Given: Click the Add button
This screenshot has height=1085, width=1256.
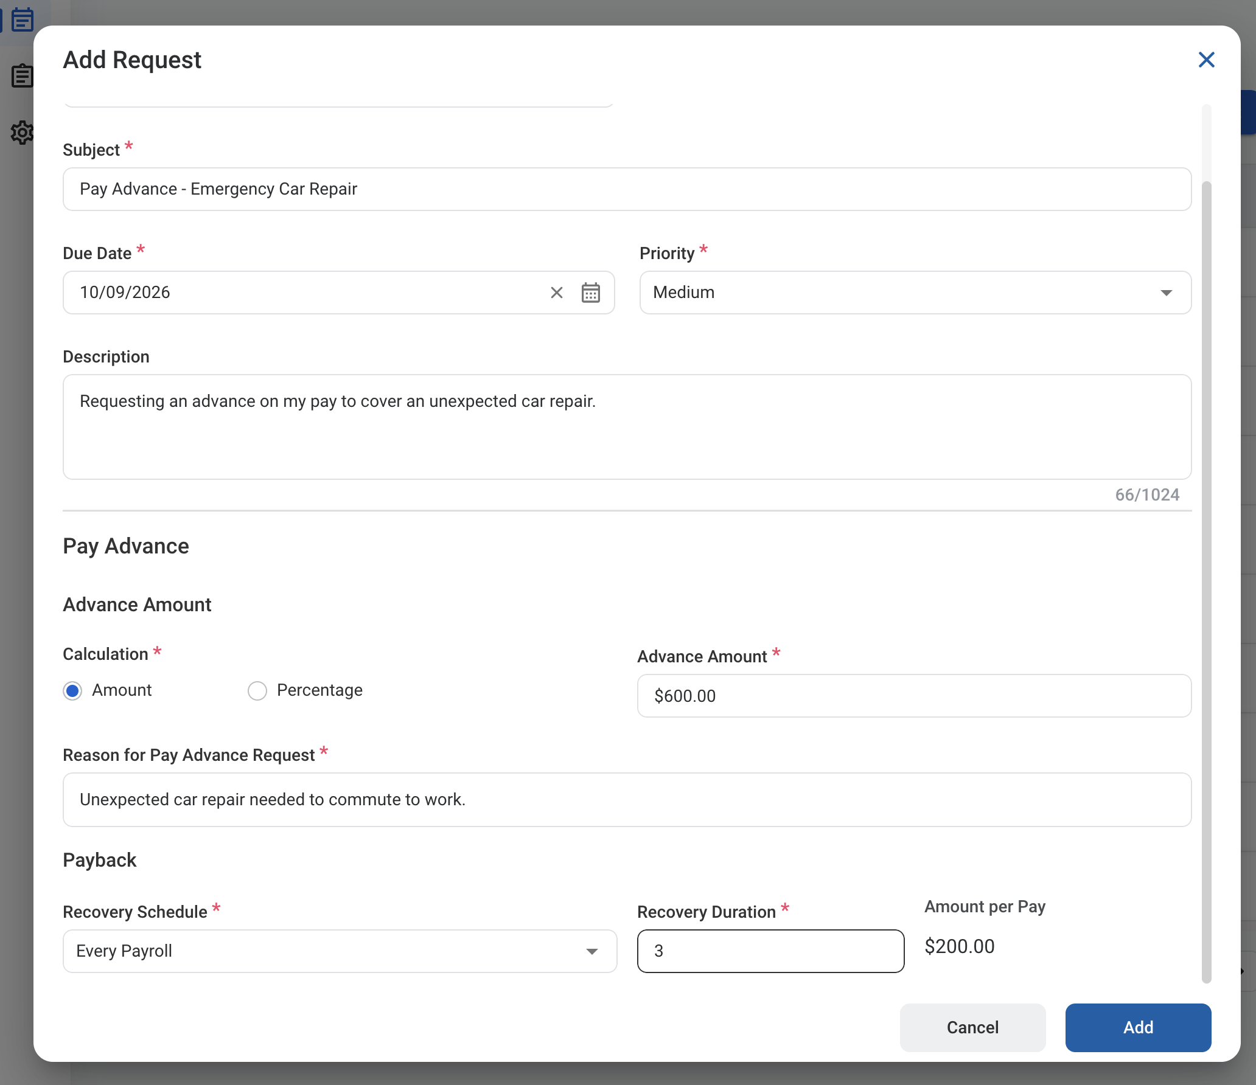Looking at the screenshot, I should pyautogui.click(x=1138, y=1027).
